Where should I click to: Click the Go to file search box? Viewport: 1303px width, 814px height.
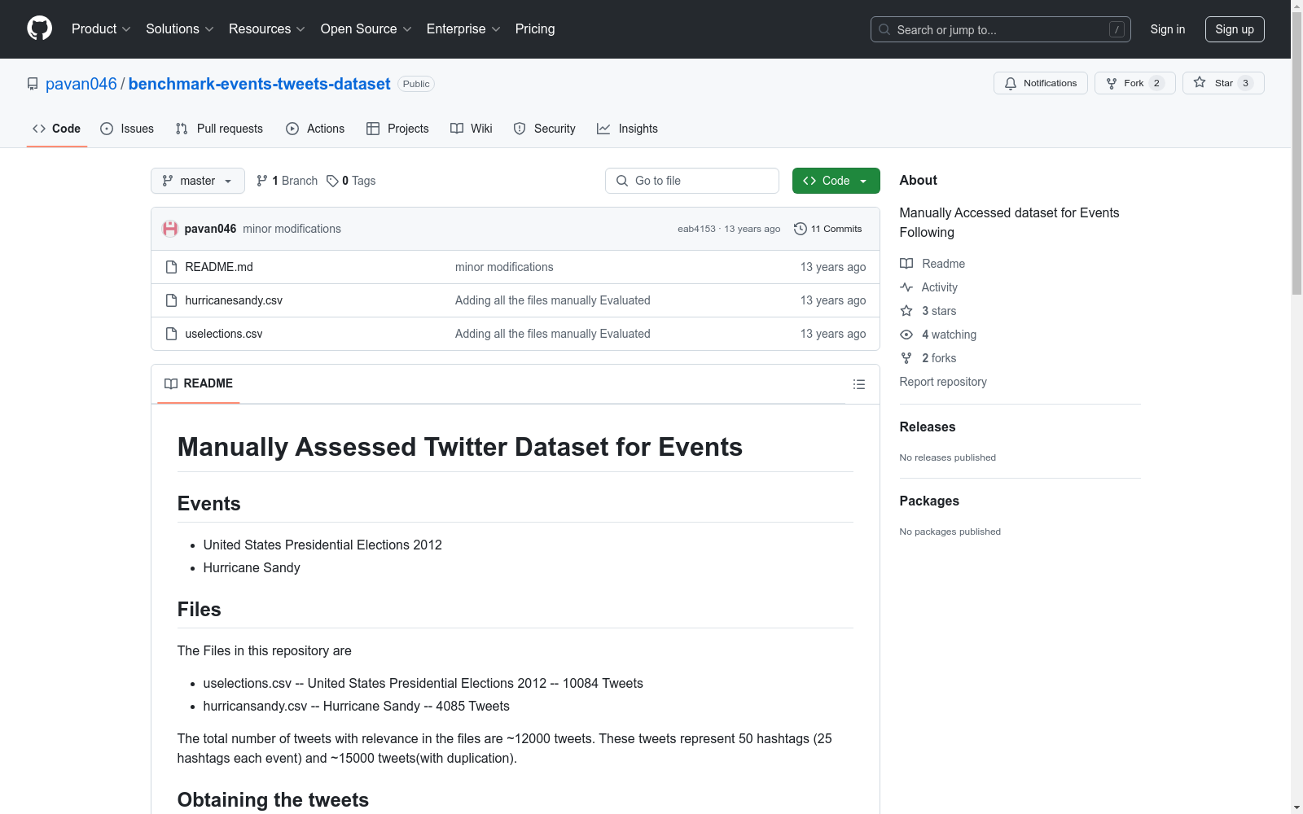pos(692,181)
